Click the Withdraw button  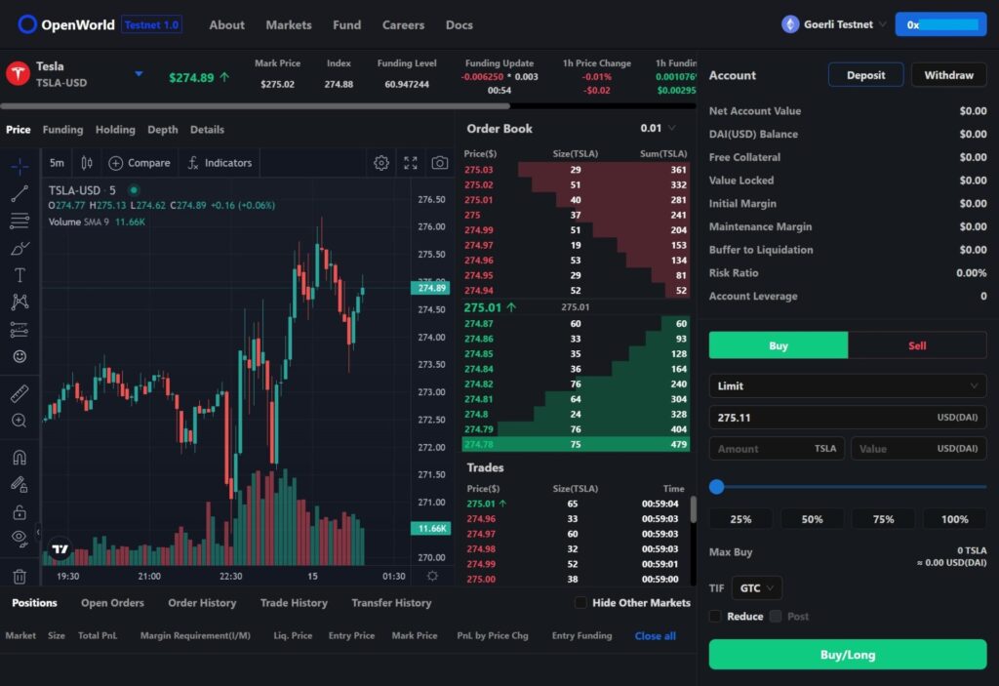tap(948, 75)
